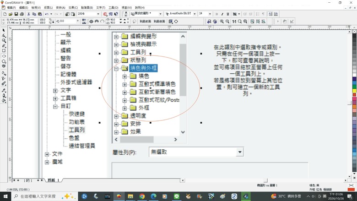Open the Windows Start menu

5,196
